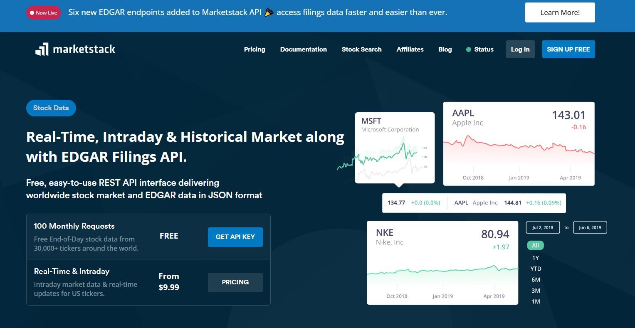Image resolution: width=635 pixels, height=328 pixels.
Task: Select the 1Y time range
Action: tap(535, 258)
